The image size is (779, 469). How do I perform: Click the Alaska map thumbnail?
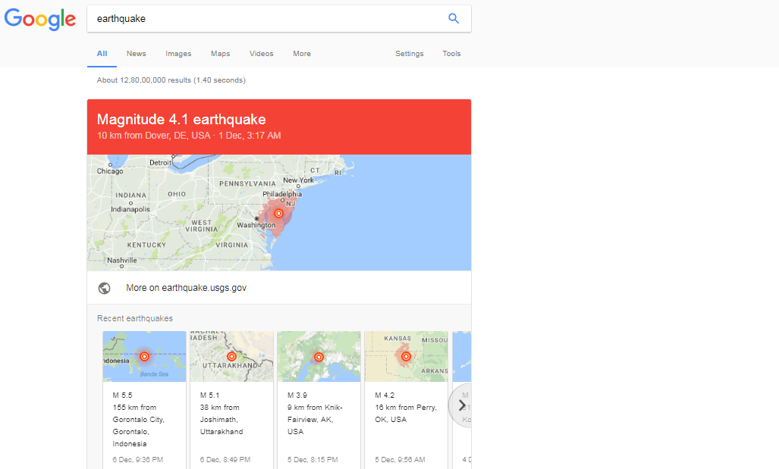click(x=319, y=356)
